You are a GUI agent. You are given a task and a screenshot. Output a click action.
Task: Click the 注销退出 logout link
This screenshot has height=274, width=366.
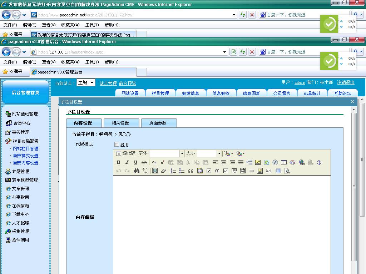click(x=346, y=82)
